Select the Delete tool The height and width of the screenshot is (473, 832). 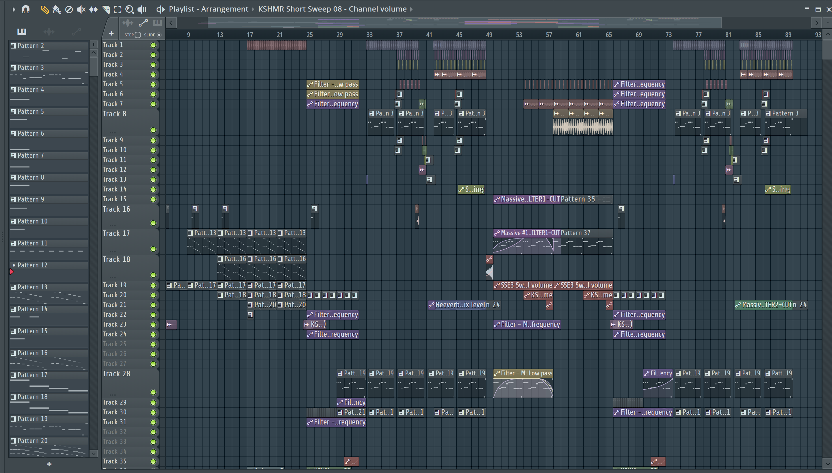click(69, 10)
